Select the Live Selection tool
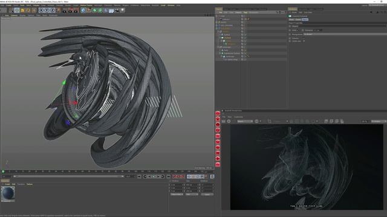Image resolution: width=387 pixels, height=217 pixels. tap(11, 10)
